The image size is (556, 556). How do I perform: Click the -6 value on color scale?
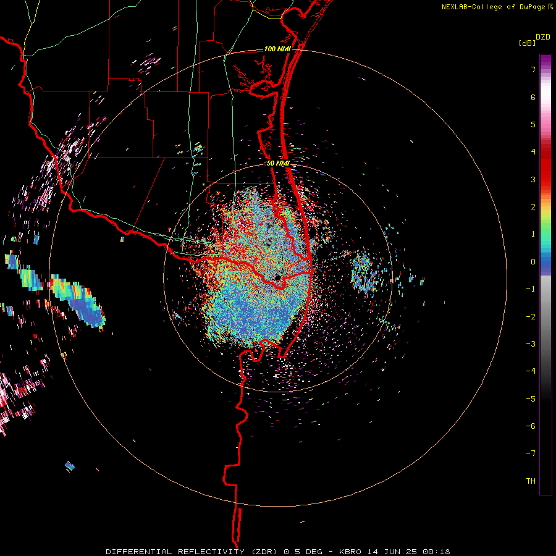point(531,426)
